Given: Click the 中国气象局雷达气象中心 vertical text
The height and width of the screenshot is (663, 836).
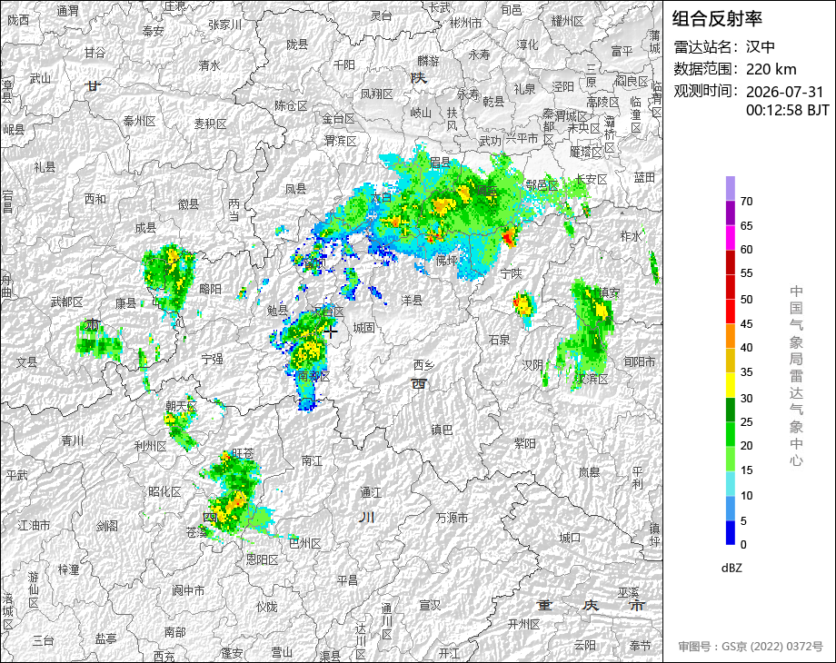Looking at the screenshot, I should (796, 376).
